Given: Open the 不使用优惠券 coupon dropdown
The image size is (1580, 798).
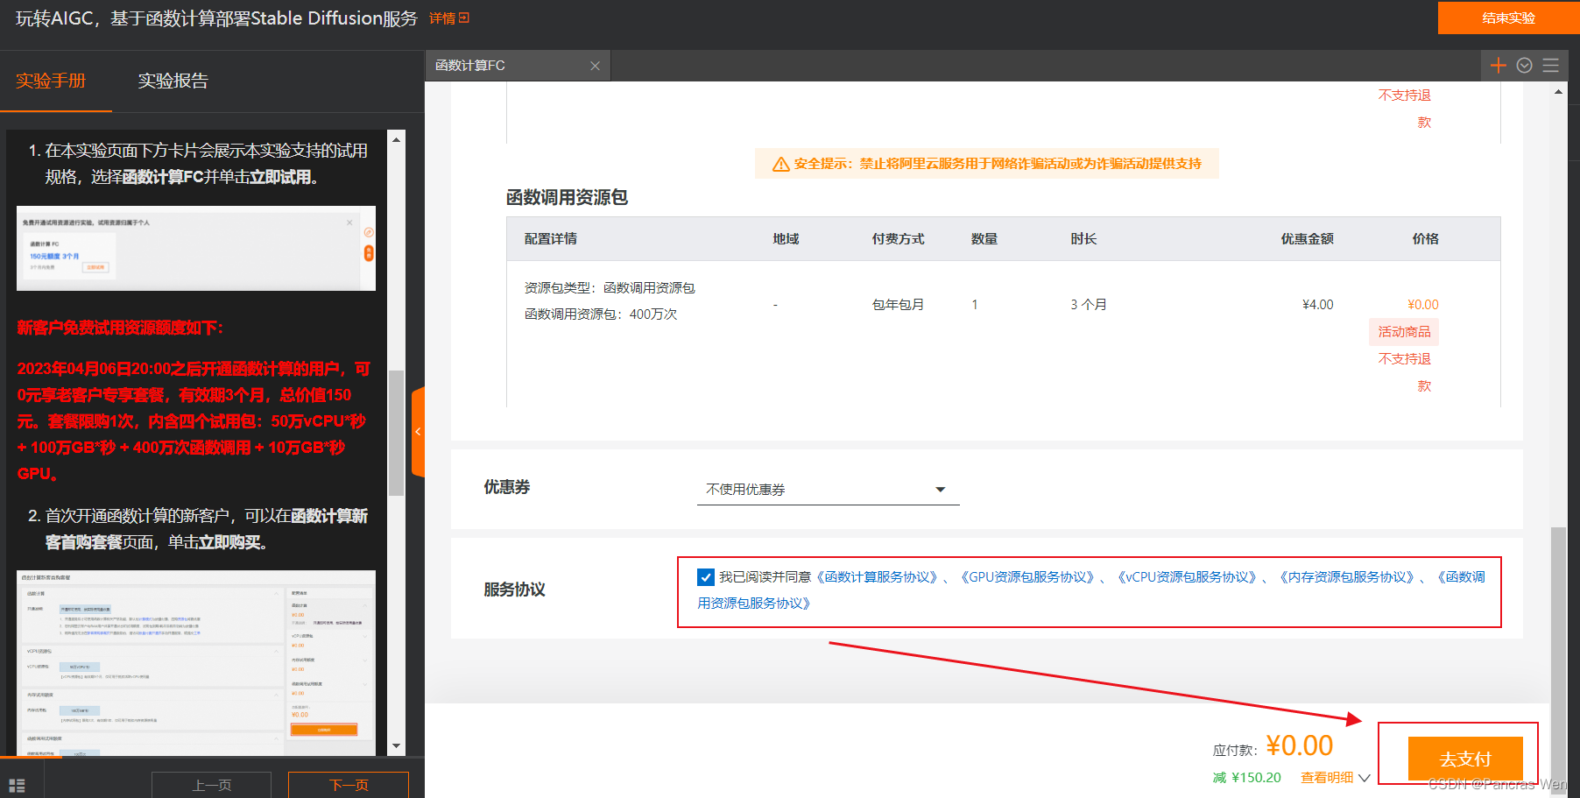Looking at the screenshot, I should click(828, 489).
